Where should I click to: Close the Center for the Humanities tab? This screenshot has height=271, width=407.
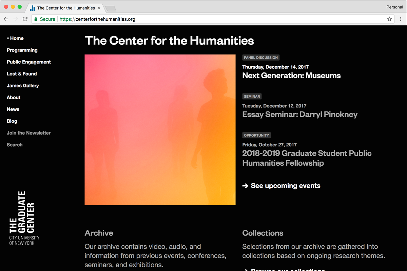tap(99, 8)
